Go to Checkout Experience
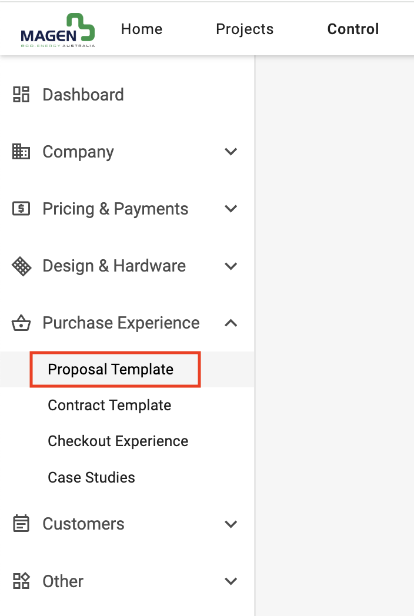 click(118, 441)
